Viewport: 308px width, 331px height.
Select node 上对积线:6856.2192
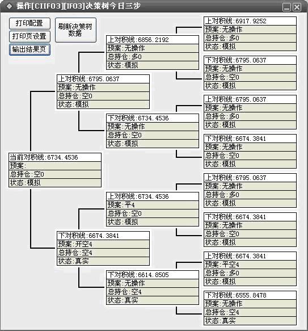(153, 40)
